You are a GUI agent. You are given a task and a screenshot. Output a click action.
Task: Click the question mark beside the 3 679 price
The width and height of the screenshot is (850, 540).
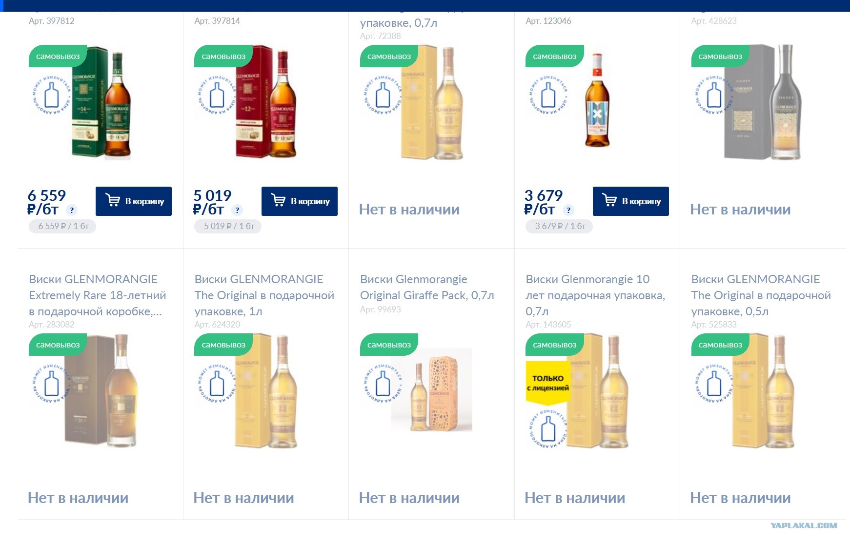(x=568, y=211)
